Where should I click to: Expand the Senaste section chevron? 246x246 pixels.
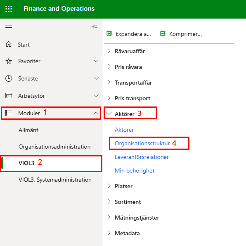pos(96,78)
